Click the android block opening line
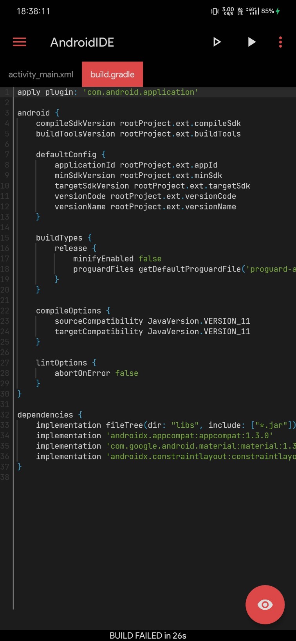This screenshot has height=641, width=296. click(x=38, y=113)
